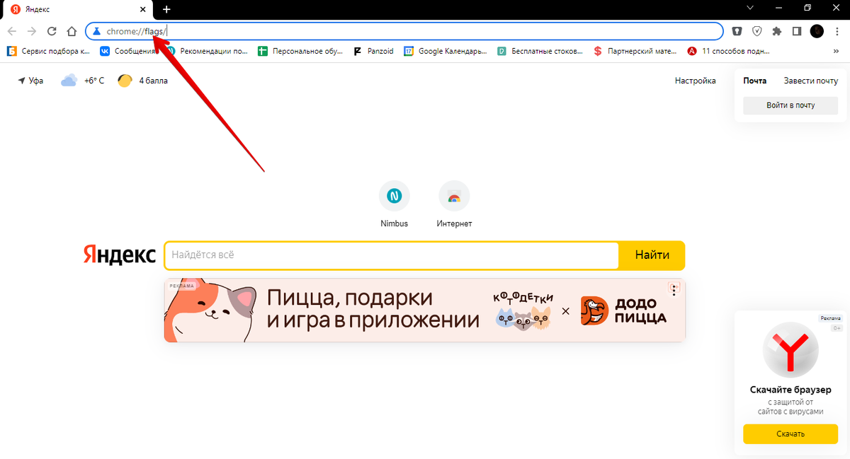Click the Скачайте браузер heading
This screenshot has width=850, height=459.
point(790,390)
